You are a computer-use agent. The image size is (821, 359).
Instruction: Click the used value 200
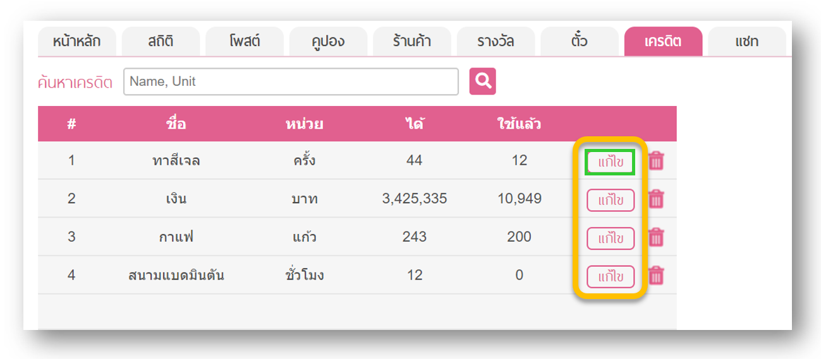520,238
